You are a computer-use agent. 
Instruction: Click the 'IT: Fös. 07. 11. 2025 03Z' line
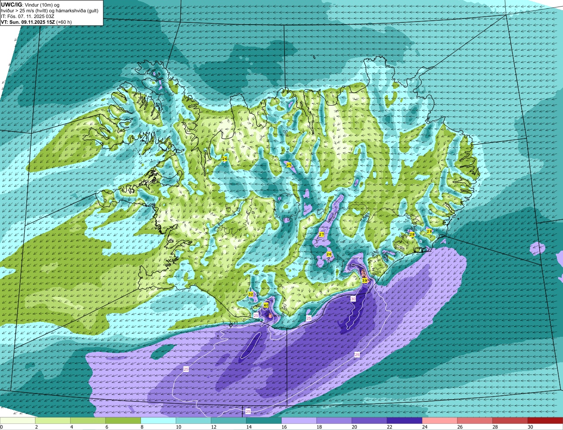pos(28,16)
